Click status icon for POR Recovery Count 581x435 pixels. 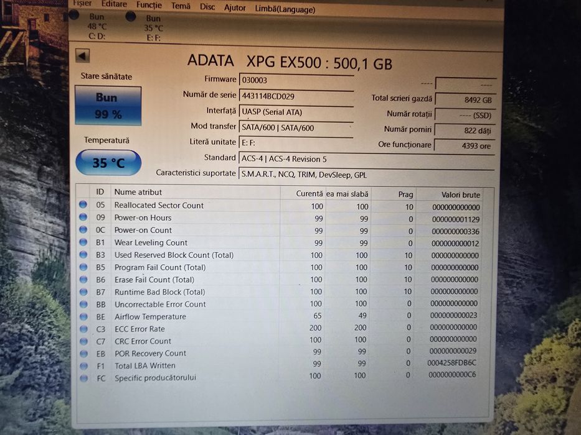[84, 354]
